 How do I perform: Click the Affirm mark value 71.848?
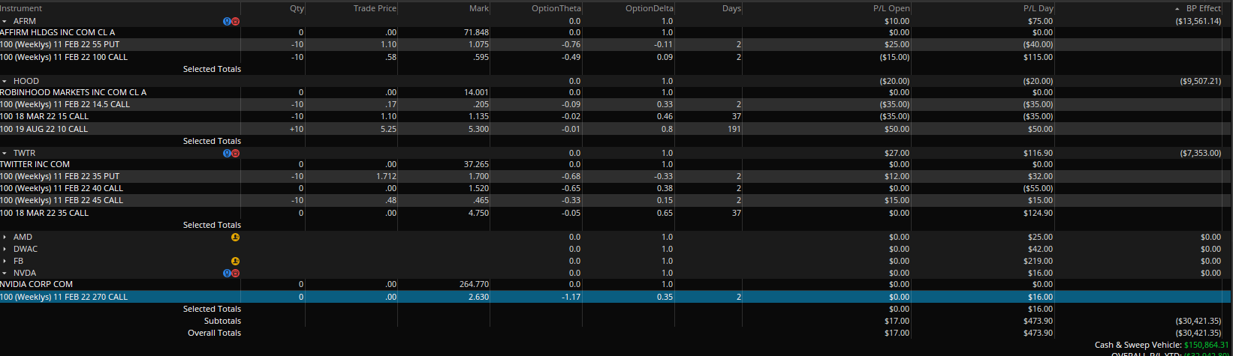click(476, 32)
